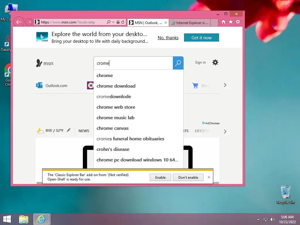Click in the search box containing crome

tap(133, 63)
